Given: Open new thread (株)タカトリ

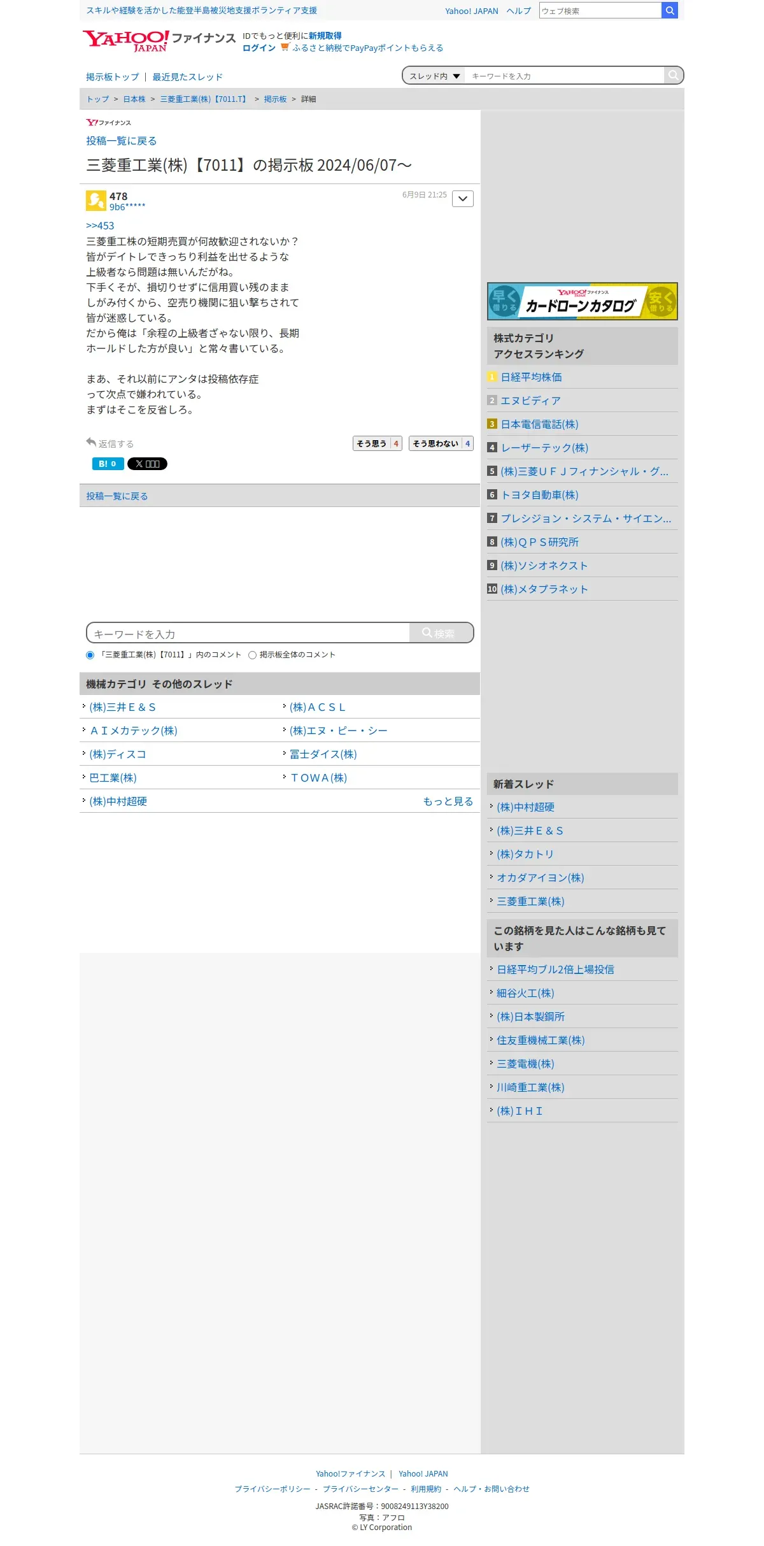Looking at the screenshot, I should coord(525,854).
